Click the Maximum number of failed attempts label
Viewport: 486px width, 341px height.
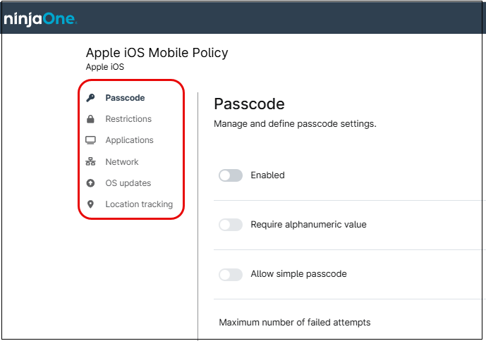click(294, 323)
